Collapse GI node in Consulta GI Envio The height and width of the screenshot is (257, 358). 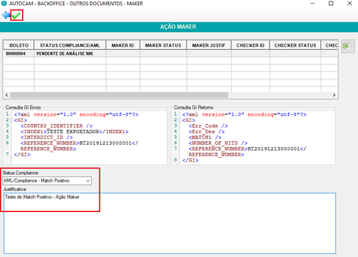pyautogui.click(x=11, y=120)
